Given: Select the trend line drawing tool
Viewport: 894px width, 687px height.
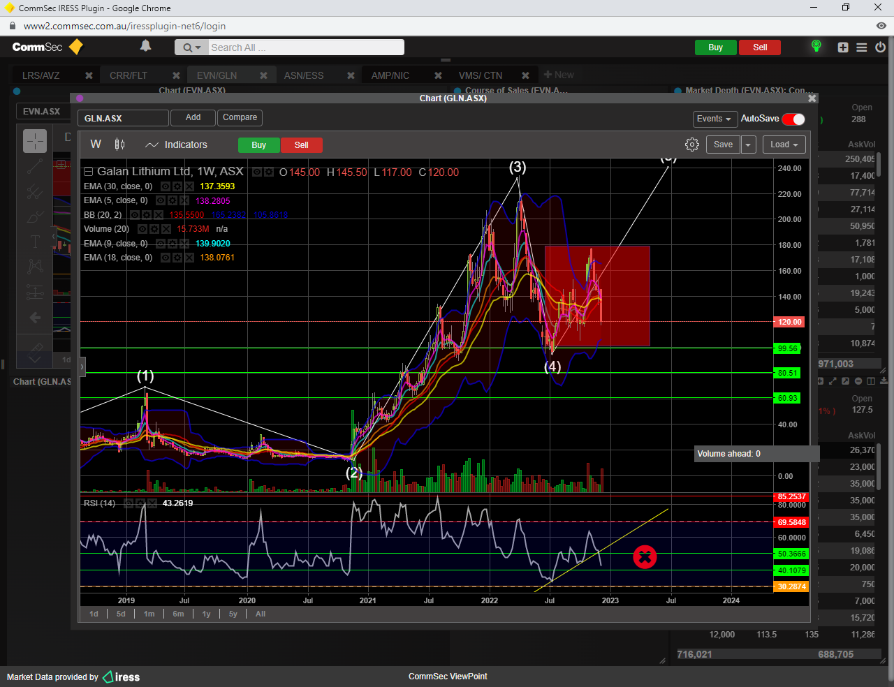Looking at the screenshot, I should click(35, 167).
